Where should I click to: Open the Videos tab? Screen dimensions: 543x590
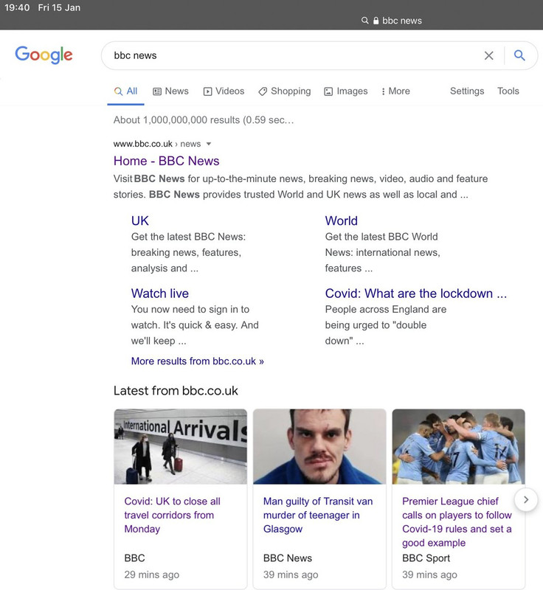click(224, 91)
